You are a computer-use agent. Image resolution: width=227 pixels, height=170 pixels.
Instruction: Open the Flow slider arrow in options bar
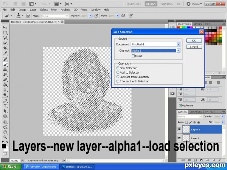pos(117,15)
